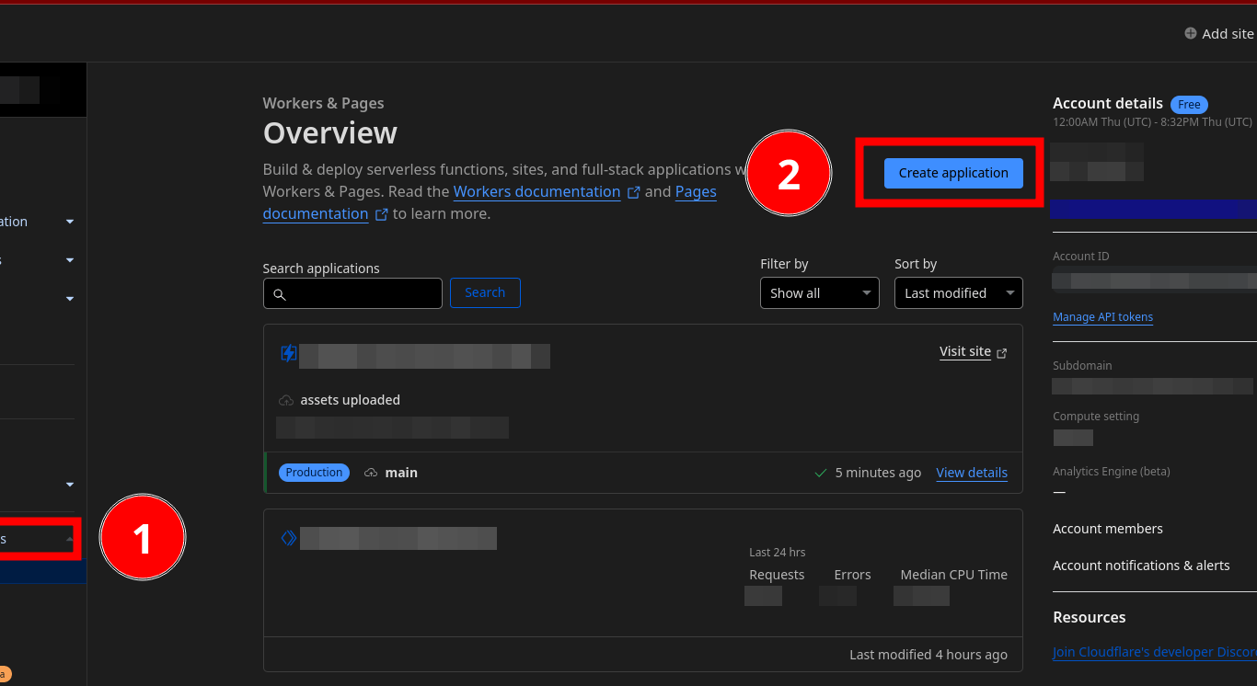1257x686 pixels.
Task: Click the cloud upload icon beside 'assets uploaded'
Action: tap(286, 399)
